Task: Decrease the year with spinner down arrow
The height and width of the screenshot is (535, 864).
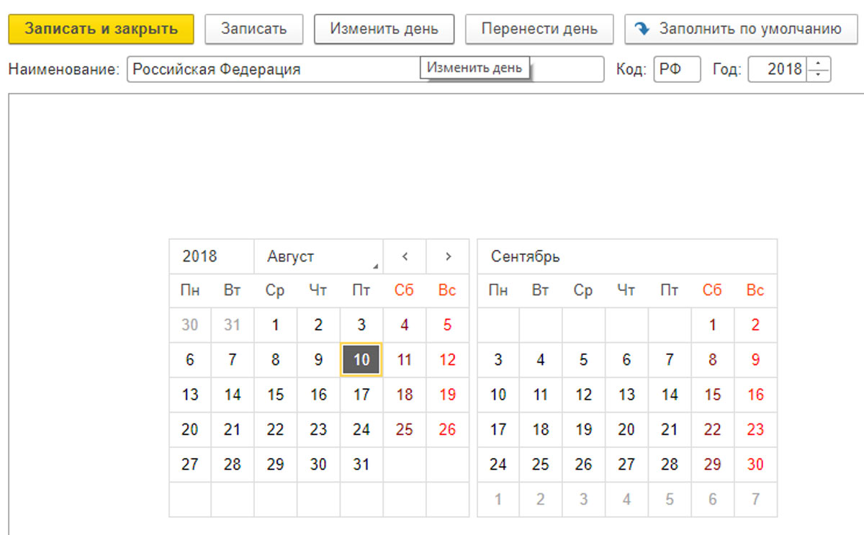Action: (819, 75)
